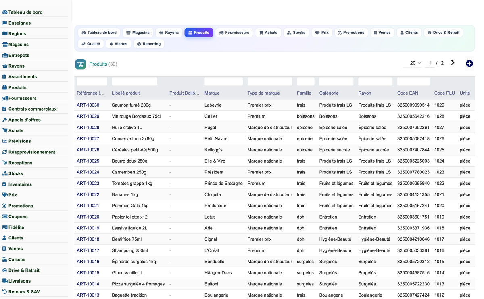Image resolution: width=484 pixels, height=299 pixels.
Task: Switch to the Drive & Retrait tab
Action: [443, 33]
